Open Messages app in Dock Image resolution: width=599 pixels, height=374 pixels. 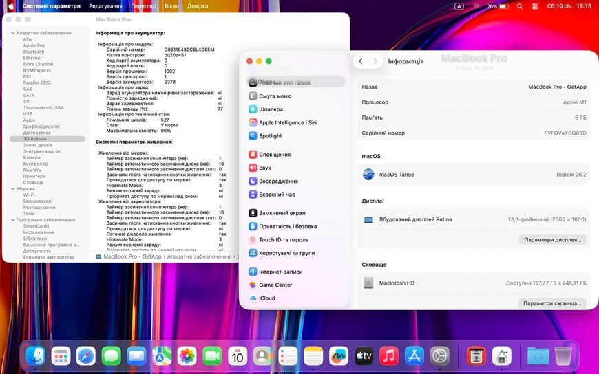point(111,356)
